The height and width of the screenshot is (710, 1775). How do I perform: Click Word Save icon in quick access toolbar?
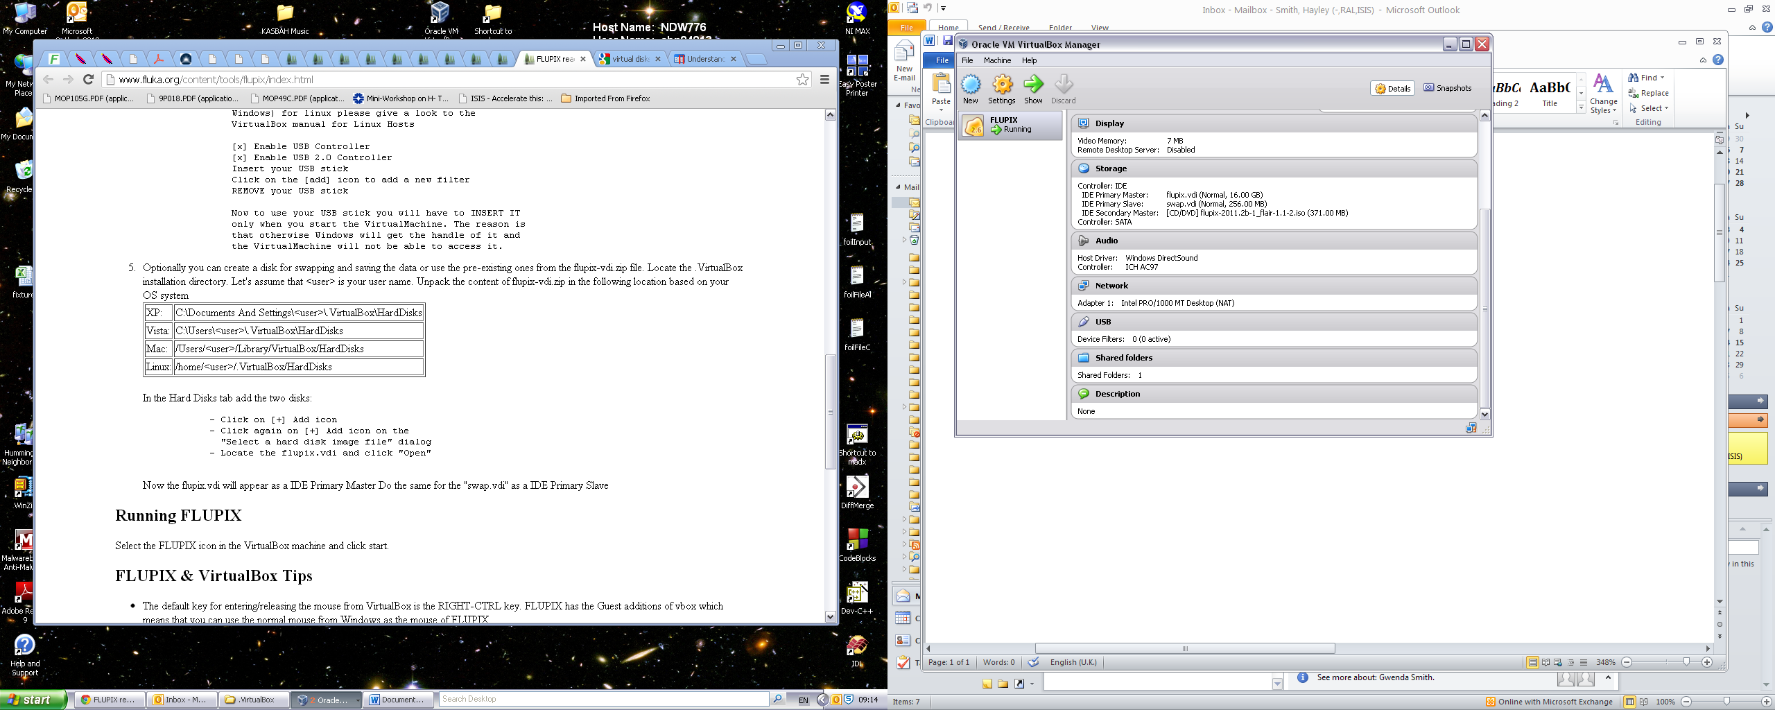pos(947,41)
